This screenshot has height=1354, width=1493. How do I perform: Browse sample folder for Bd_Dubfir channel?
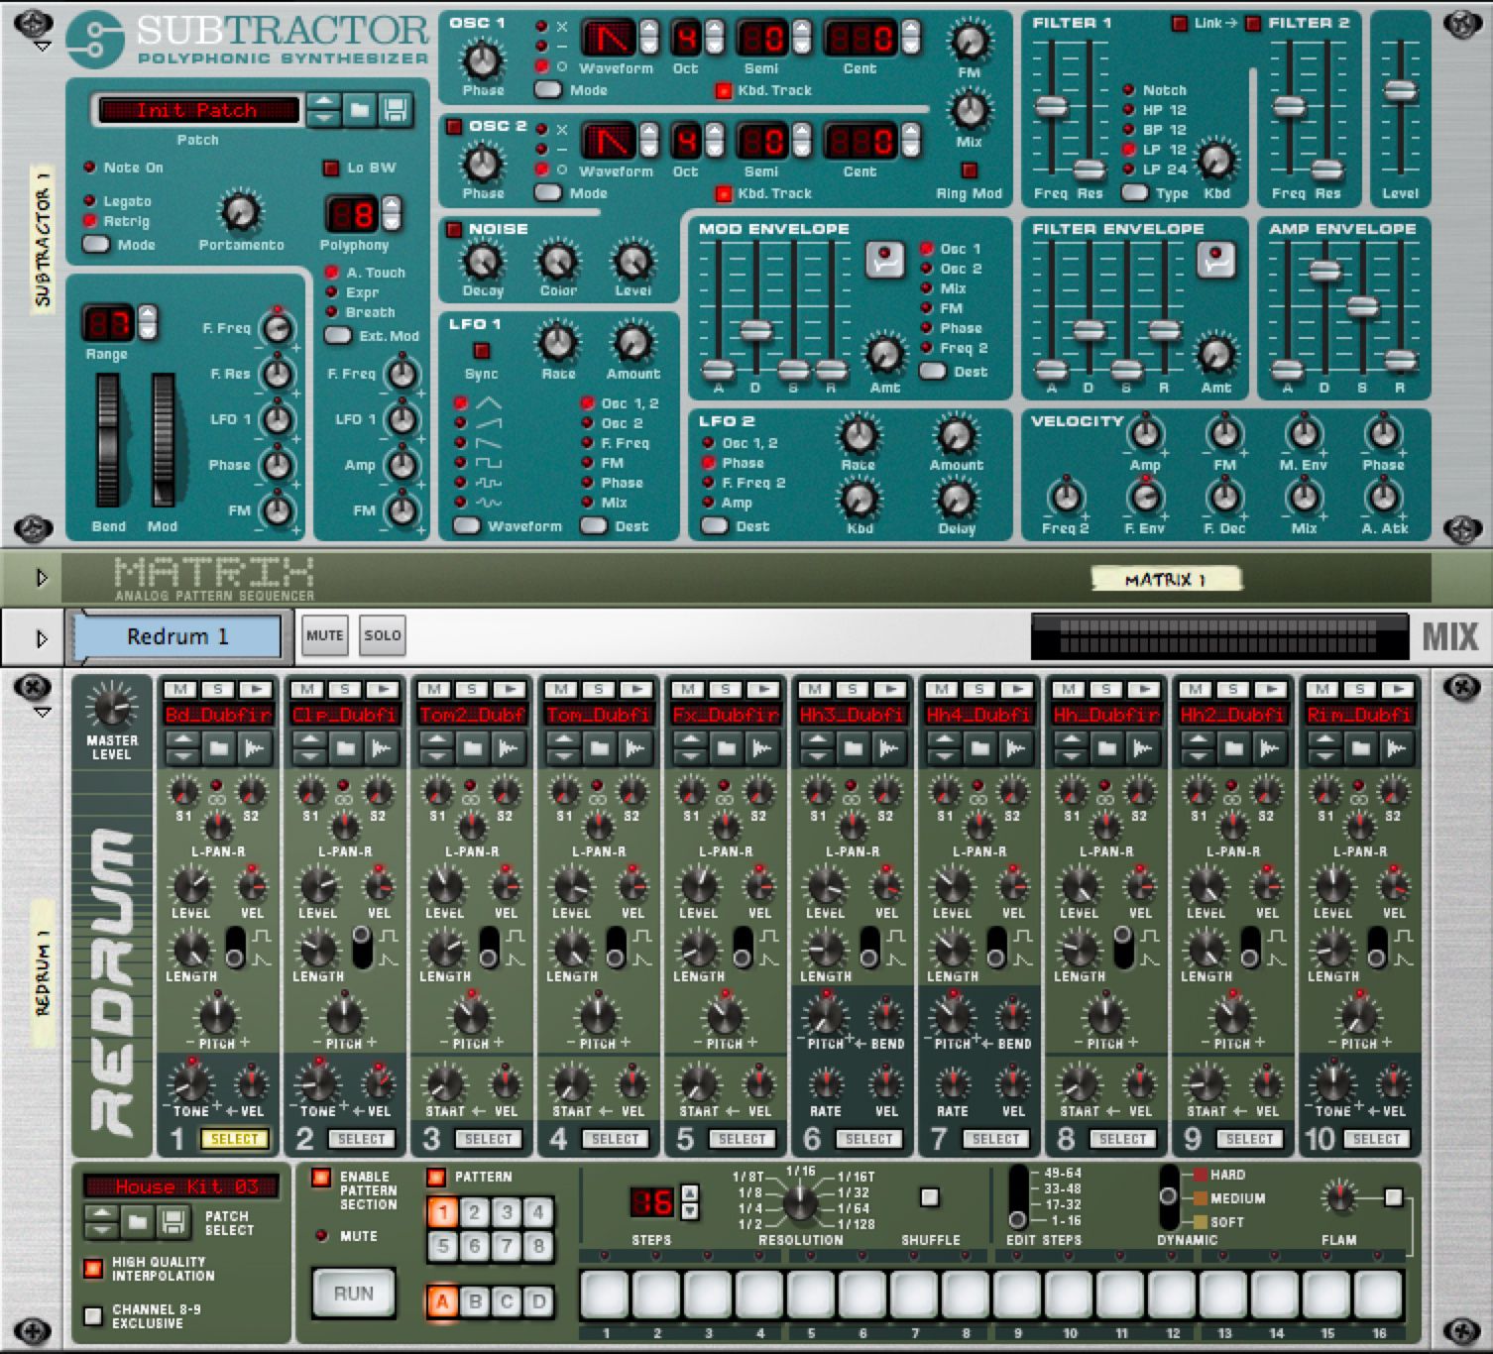[x=218, y=748]
